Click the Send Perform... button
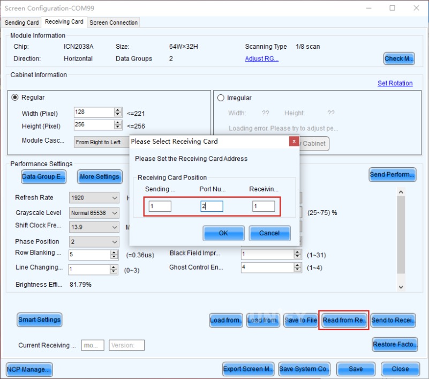 (393, 174)
